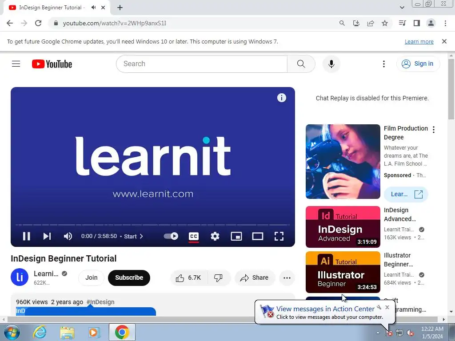455x341 pixels.
Task: Go to the YouTube home logo
Action: click(x=52, y=64)
